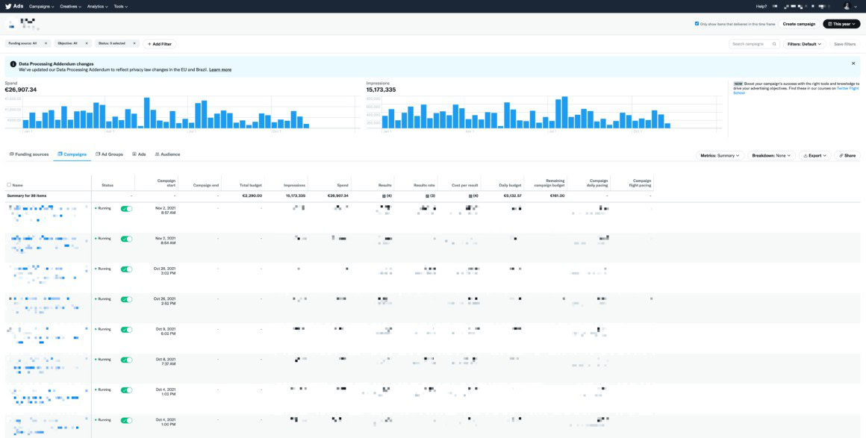Switch to the Ad Groups tab
Image resolution: width=866 pixels, height=438 pixels.
click(109, 154)
